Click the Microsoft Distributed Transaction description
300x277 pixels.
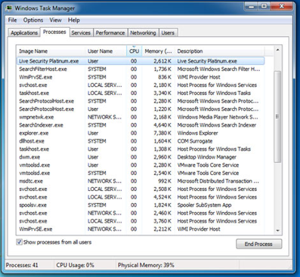click(218, 181)
